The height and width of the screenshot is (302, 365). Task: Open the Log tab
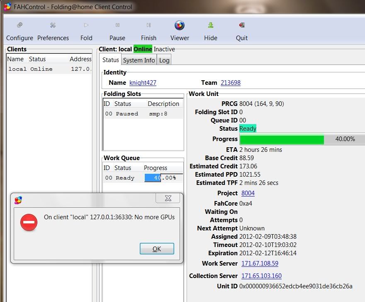pyautogui.click(x=164, y=60)
